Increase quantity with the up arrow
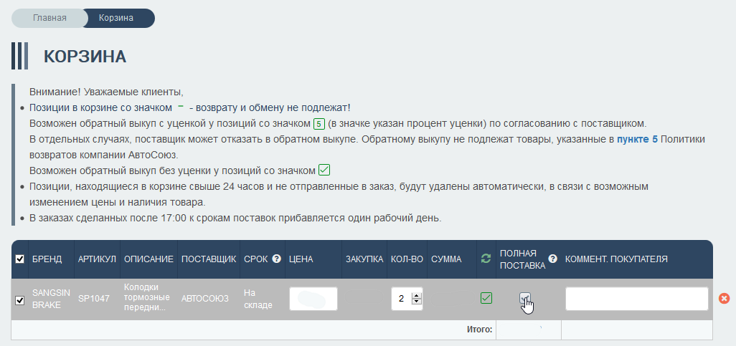The height and width of the screenshot is (346, 736). (x=416, y=295)
